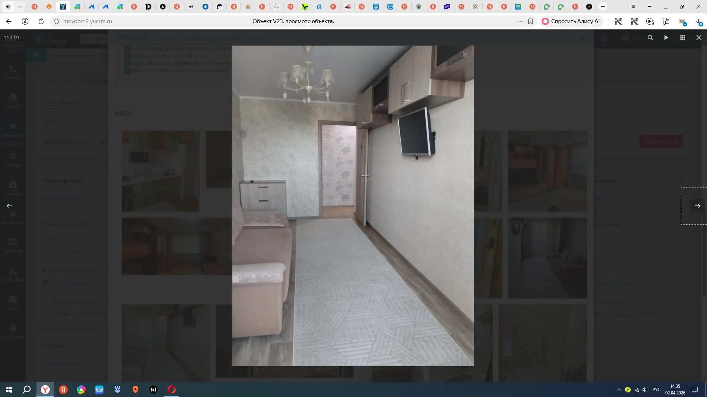This screenshot has height=397, width=707.
Task: Switch to the blue @ mail favicon tab
Action: [376, 7]
